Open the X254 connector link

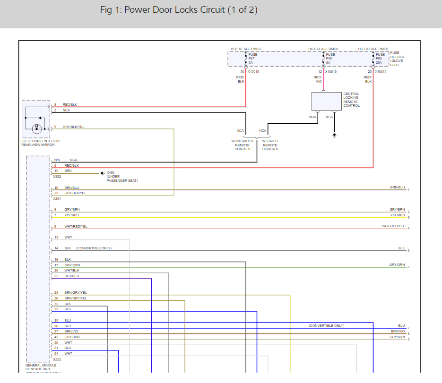click(x=57, y=198)
